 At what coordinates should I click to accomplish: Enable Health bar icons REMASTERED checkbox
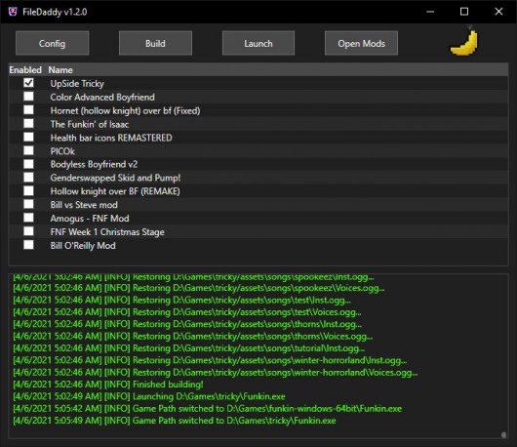point(28,137)
